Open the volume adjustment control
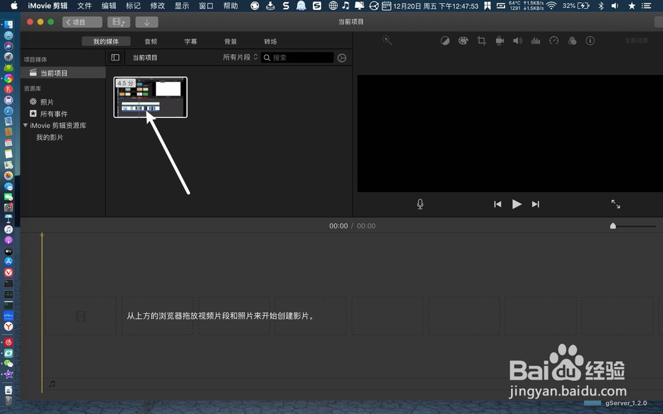 (x=518, y=40)
